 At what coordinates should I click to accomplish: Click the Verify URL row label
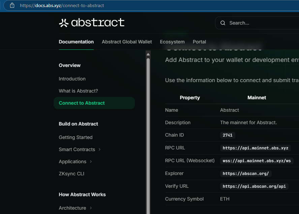177,186
